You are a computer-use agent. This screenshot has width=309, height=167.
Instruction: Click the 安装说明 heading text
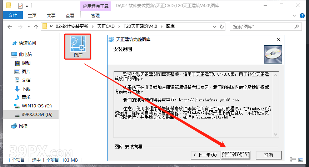[x=123, y=49]
